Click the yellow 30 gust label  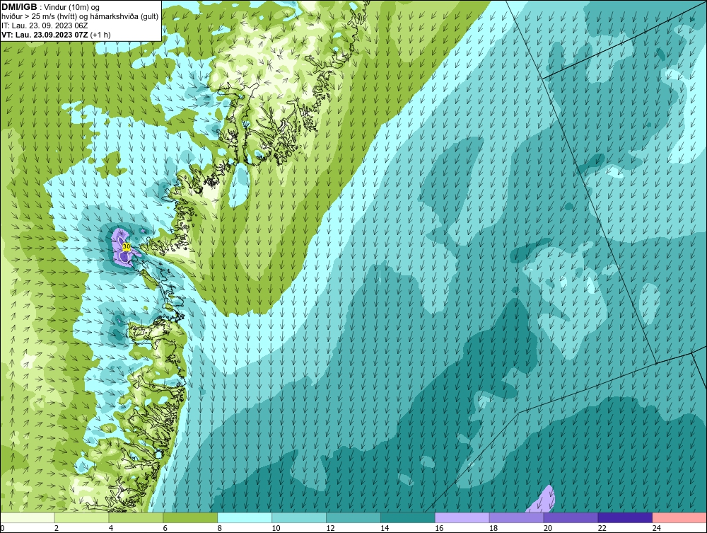tap(127, 246)
